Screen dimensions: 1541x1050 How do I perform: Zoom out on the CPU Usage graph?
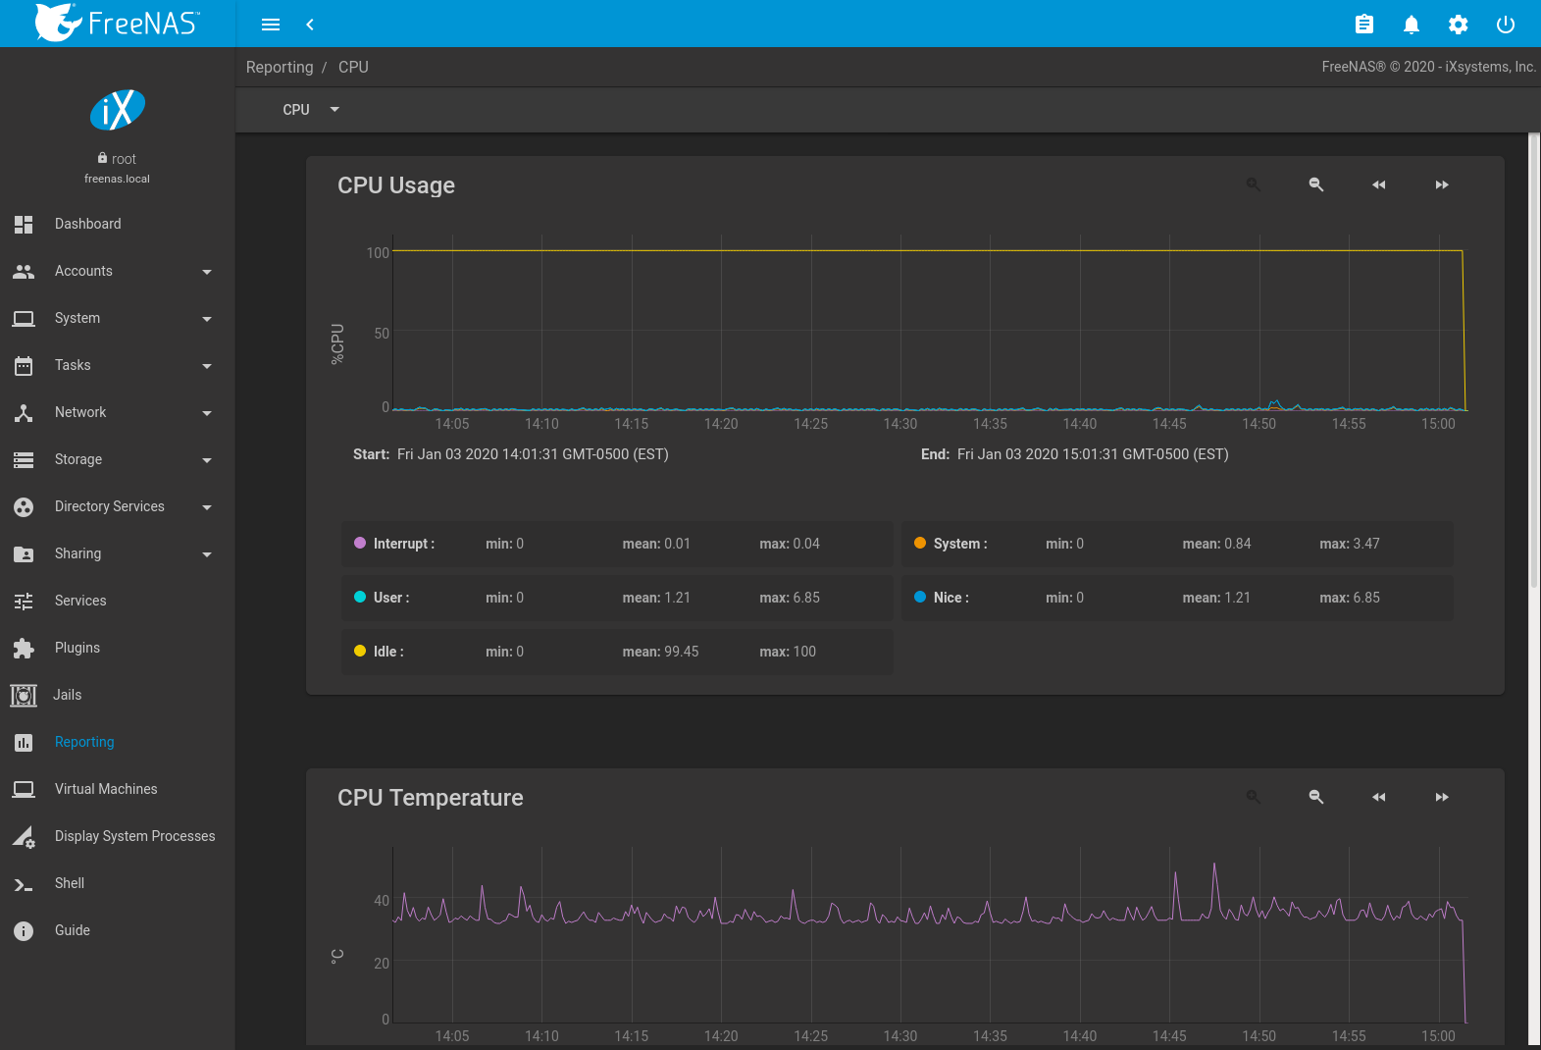(1315, 184)
